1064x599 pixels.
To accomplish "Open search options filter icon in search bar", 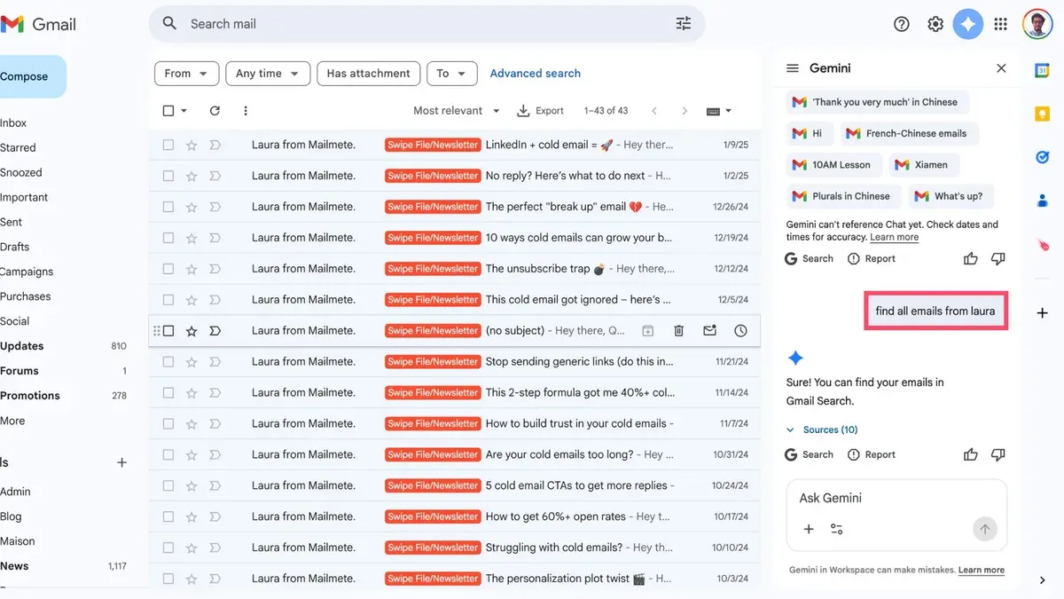I will point(684,24).
